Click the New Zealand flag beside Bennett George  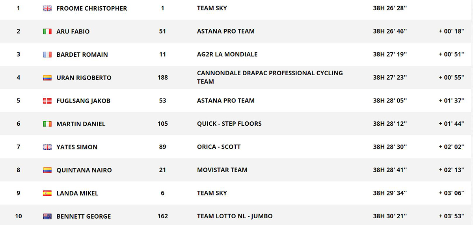click(x=47, y=216)
